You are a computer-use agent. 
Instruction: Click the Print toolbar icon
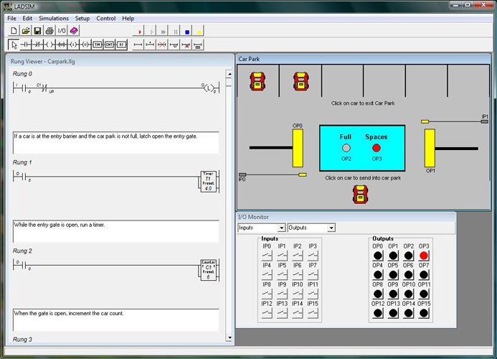49,31
